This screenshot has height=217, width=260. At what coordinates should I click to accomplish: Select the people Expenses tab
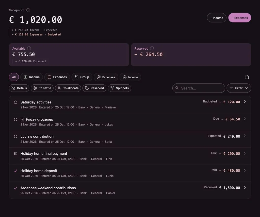[x=106, y=77]
